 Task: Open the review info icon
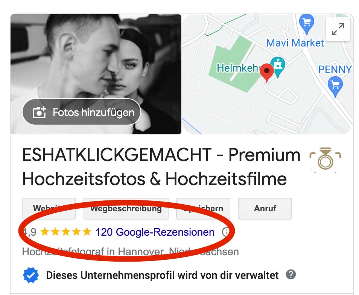tap(226, 232)
